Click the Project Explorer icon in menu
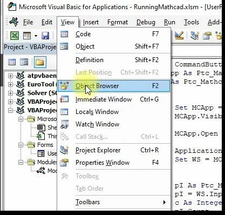 point(64,150)
